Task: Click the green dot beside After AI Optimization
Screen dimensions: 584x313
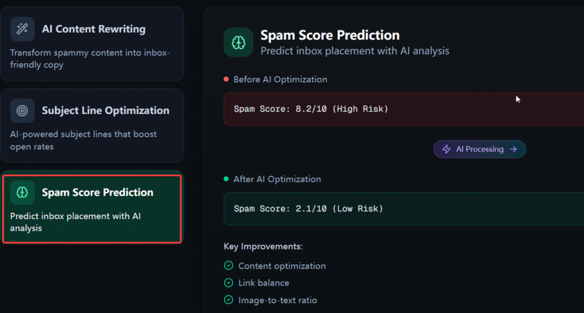Action: click(x=226, y=179)
